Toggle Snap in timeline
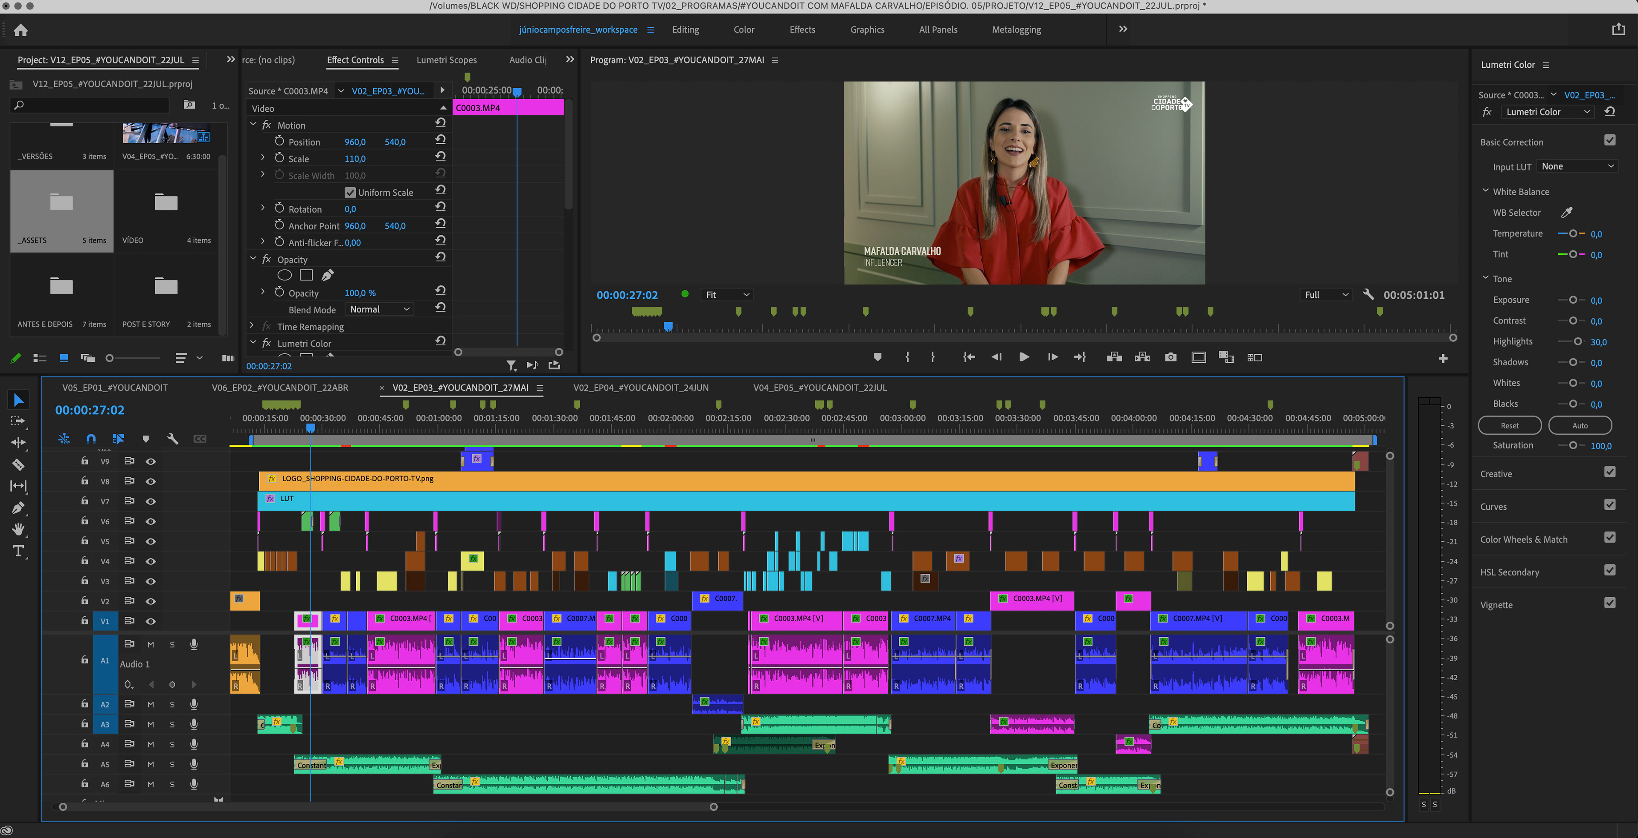 tap(91, 438)
